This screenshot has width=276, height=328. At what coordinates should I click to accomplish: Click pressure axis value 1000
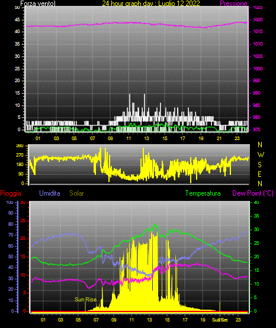258,69
